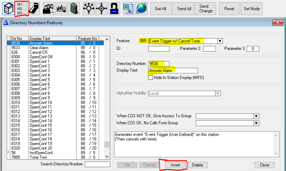Image resolution: width=286 pixels, height=171 pixels.
Task: Select the 8309 OpenConf 9 row
Action: pyautogui.click(x=56, y=98)
